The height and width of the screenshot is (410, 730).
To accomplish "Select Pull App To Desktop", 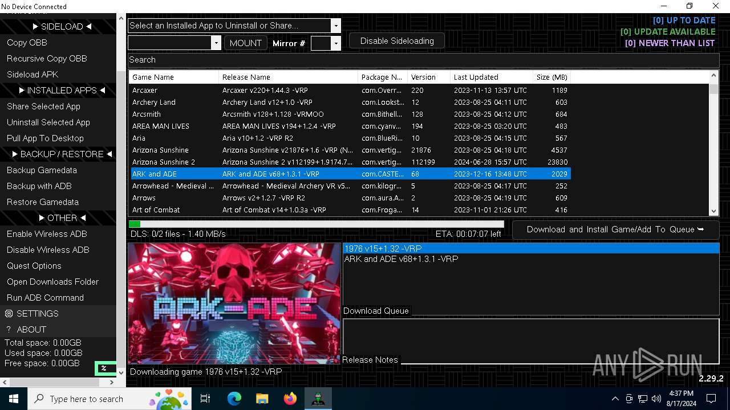I will coord(45,138).
